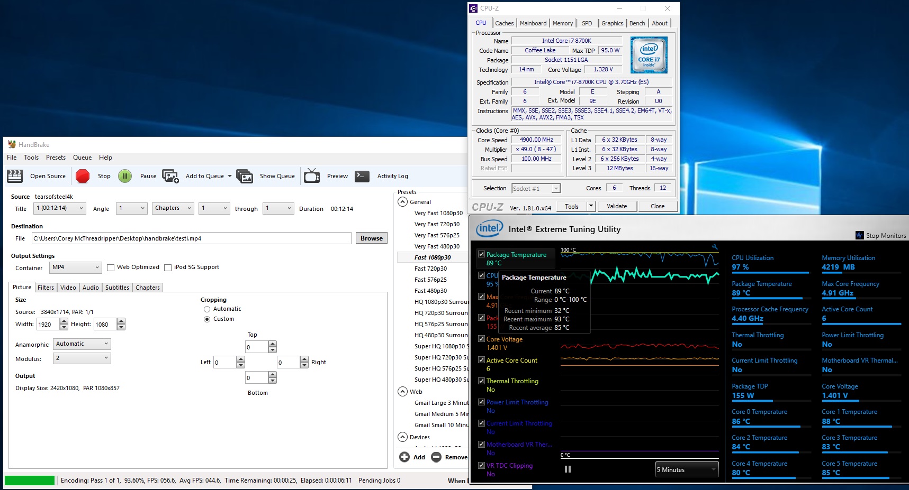Open the HandBrake Presets menu
Viewport: 909px width, 490px height.
[56, 158]
